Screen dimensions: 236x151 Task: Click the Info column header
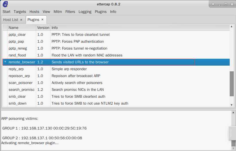click(x=140, y=28)
